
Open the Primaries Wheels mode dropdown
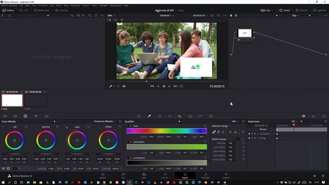(105, 121)
